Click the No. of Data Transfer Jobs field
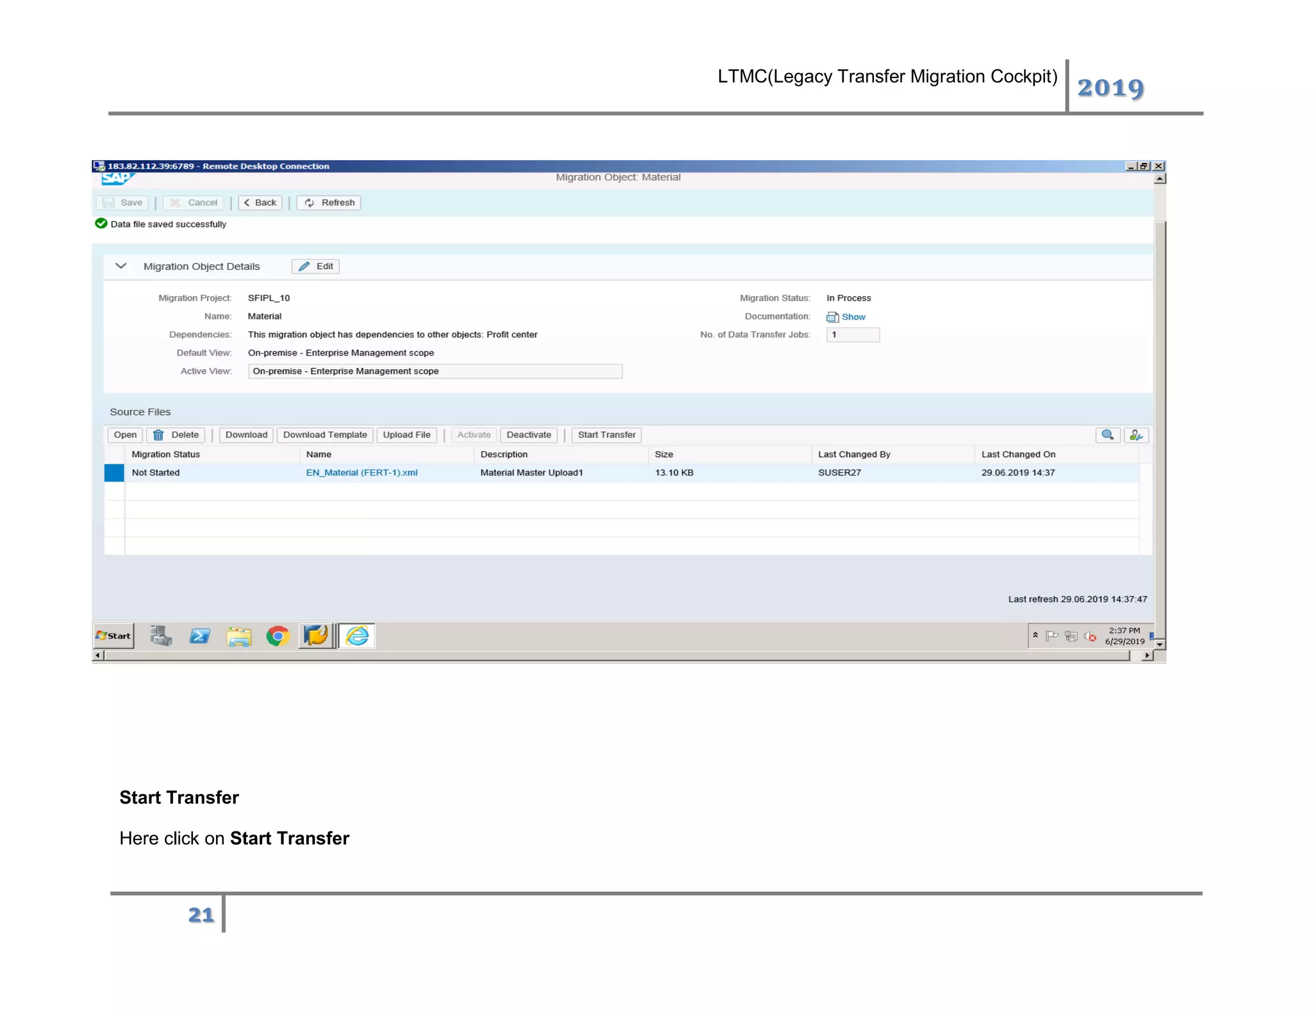The width and height of the screenshot is (1313, 1014). pos(853,335)
